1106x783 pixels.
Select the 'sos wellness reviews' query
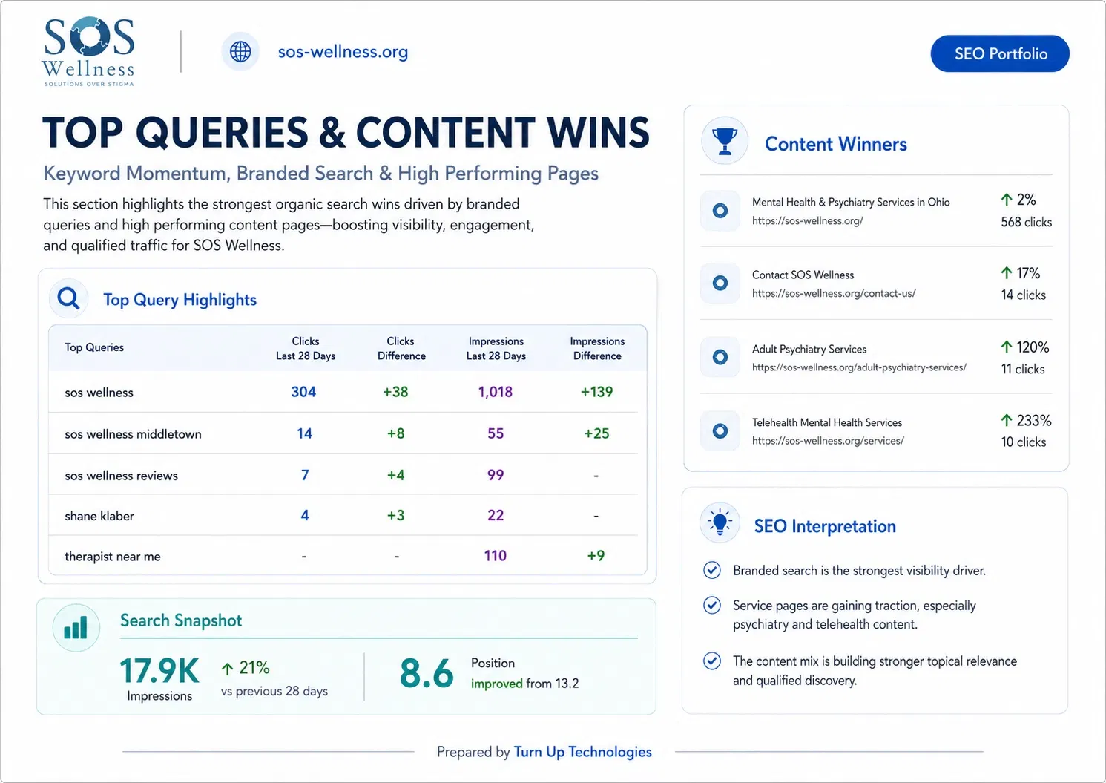[x=121, y=476]
